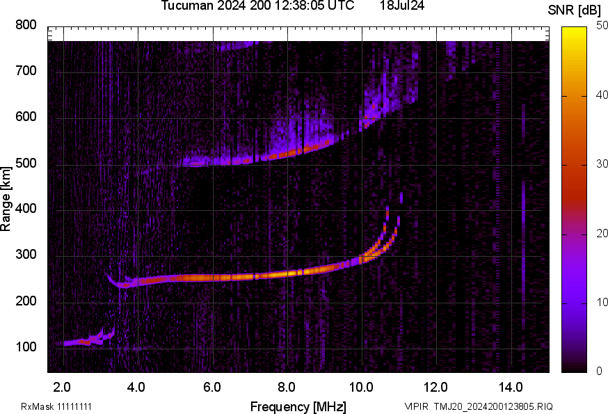Click frequency axis tick 8.0
The image size is (608, 414).
(x=287, y=387)
